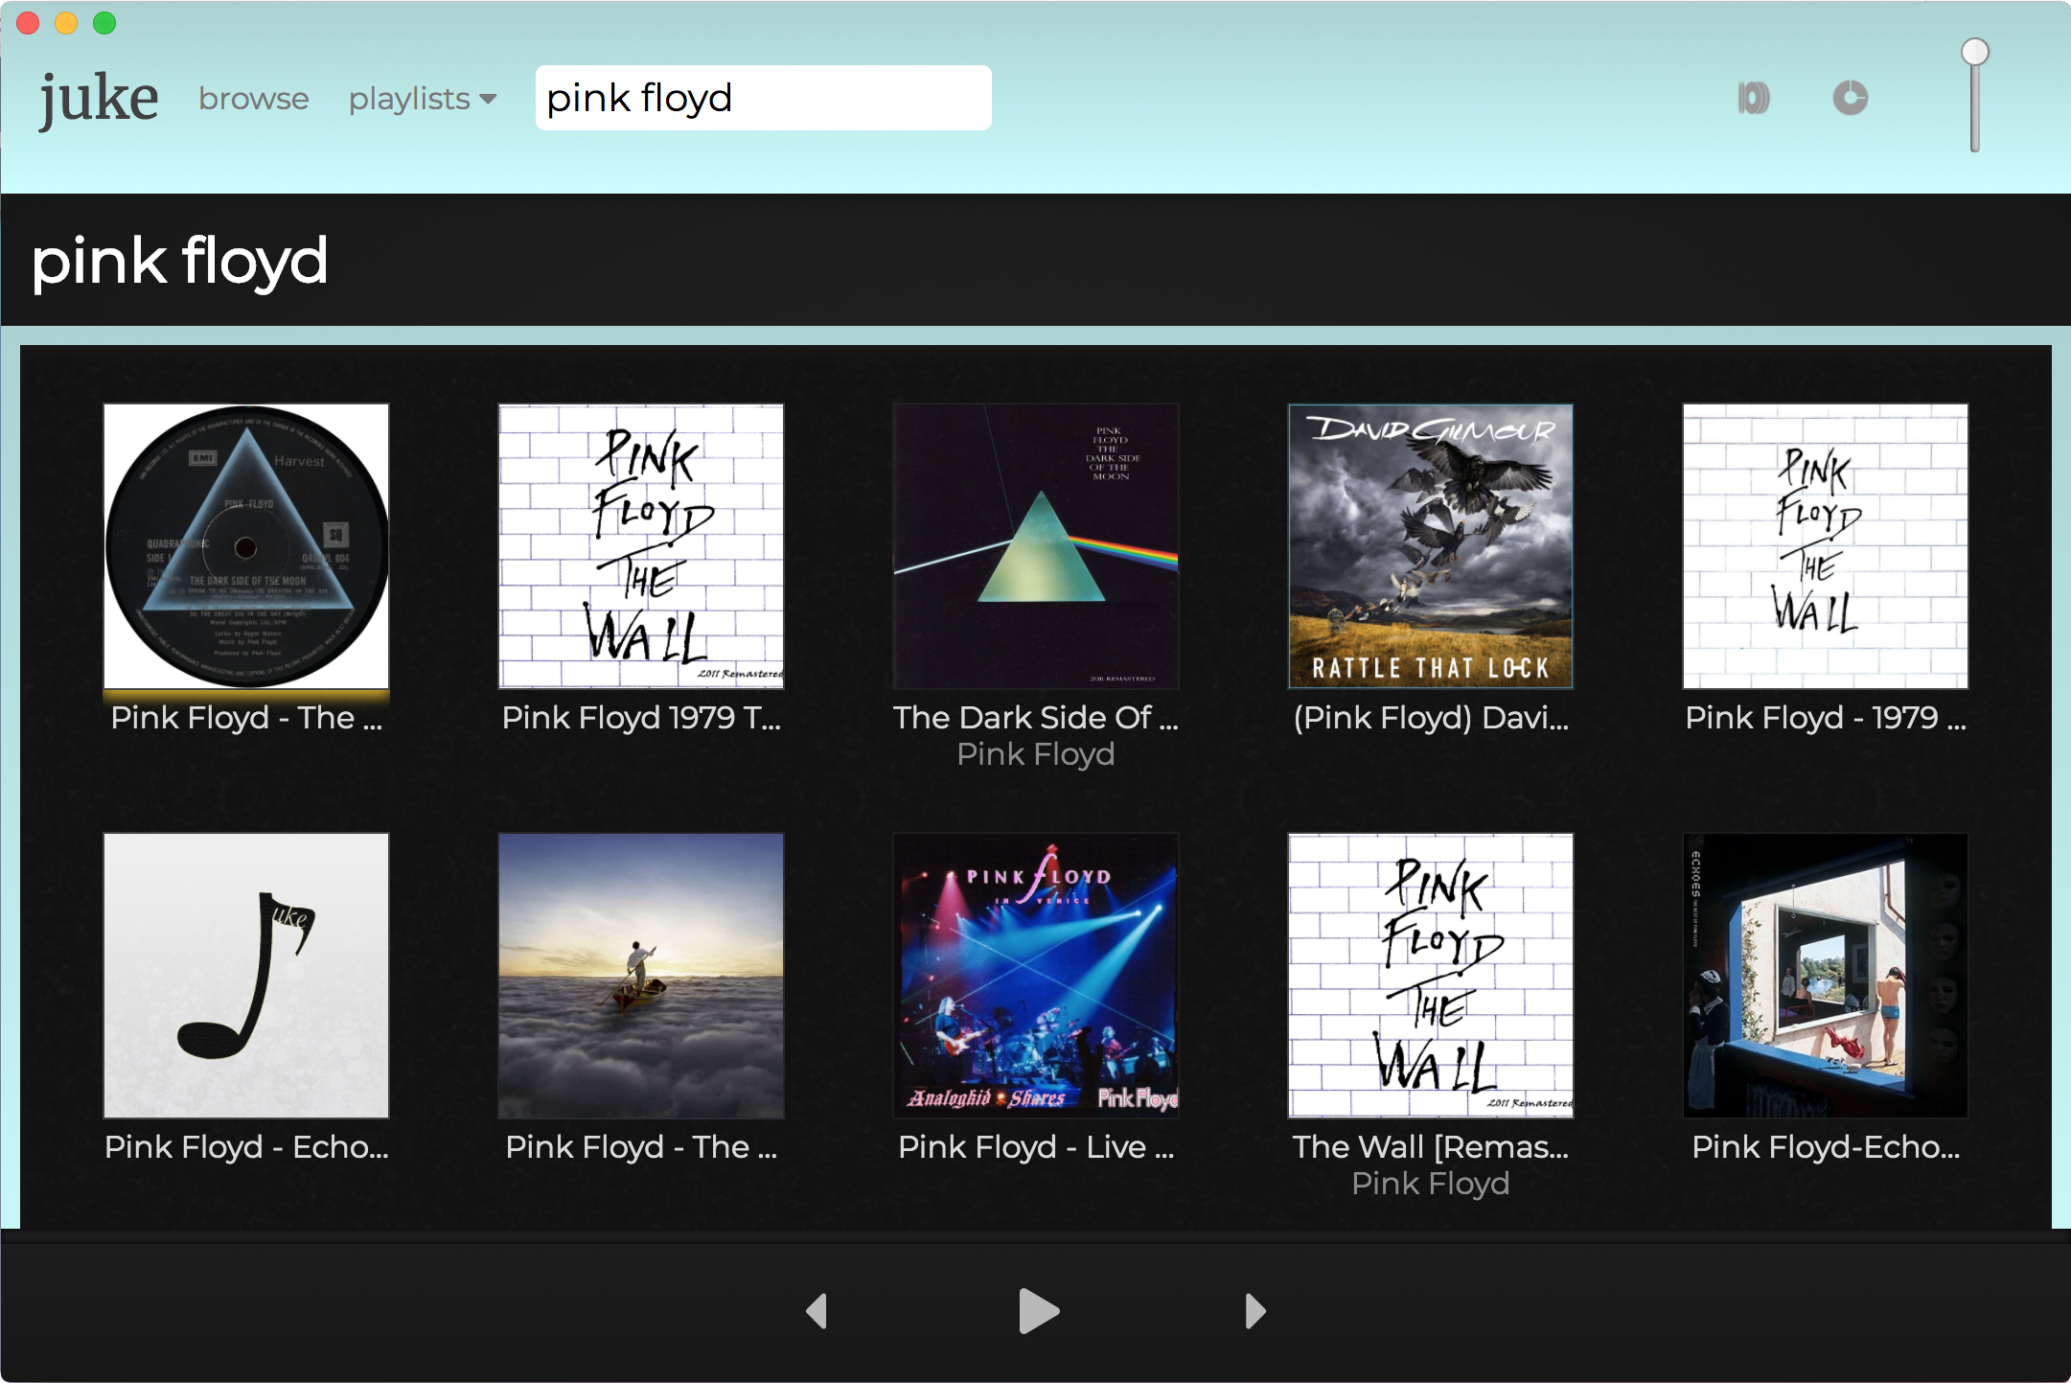
Task: Click the vertical volume slider knob
Action: (1974, 53)
